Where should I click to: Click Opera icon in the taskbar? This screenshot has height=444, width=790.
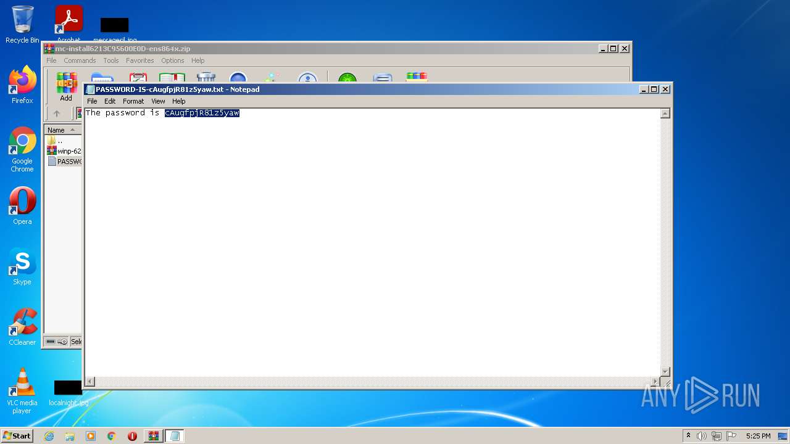tap(132, 436)
